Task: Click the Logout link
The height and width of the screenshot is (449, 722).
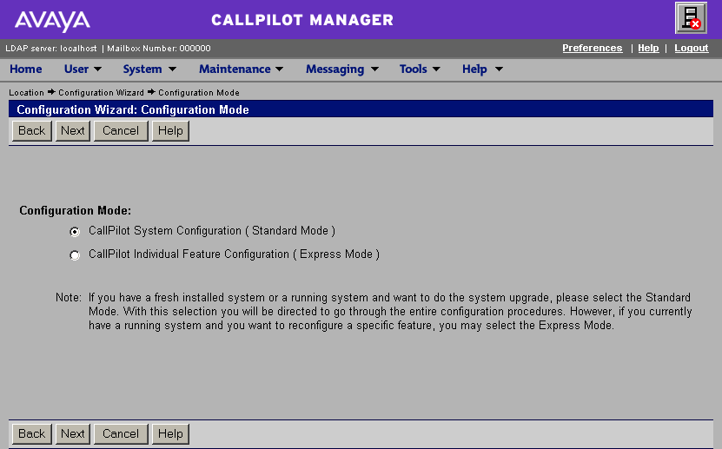Action: tap(691, 49)
